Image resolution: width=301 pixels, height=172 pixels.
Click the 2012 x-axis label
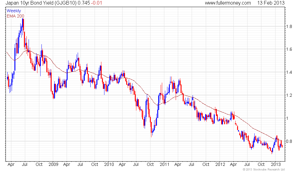pyautogui.click(x=220, y=165)
